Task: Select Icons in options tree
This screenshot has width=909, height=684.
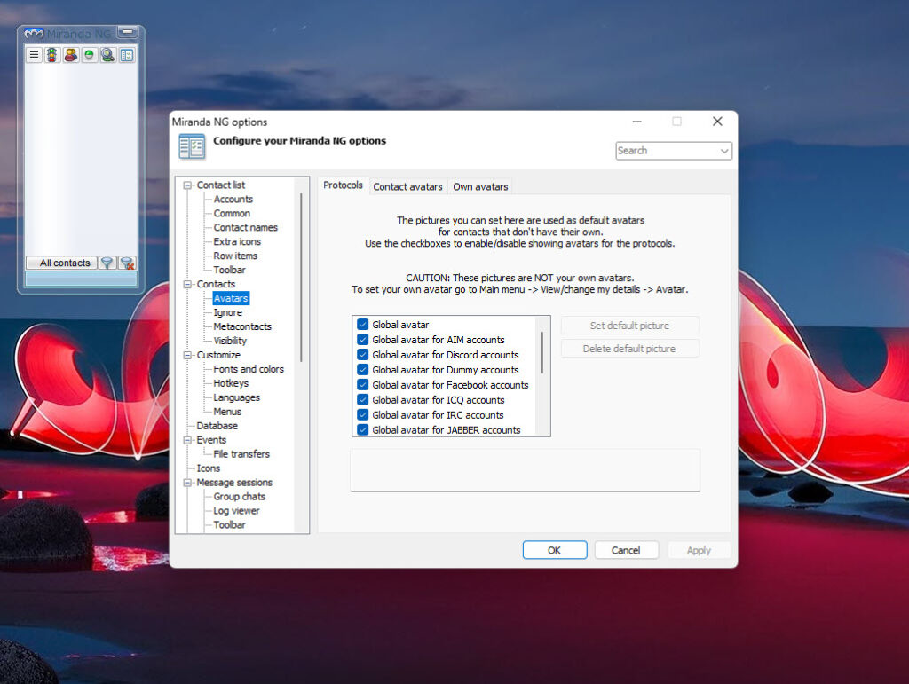Action: pyautogui.click(x=208, y=468)
